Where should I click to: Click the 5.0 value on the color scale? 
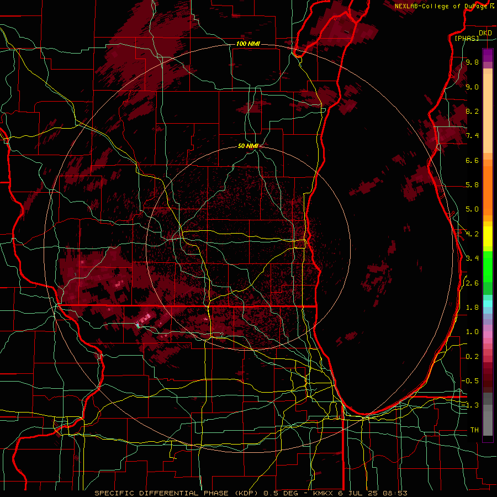point(472,209)
